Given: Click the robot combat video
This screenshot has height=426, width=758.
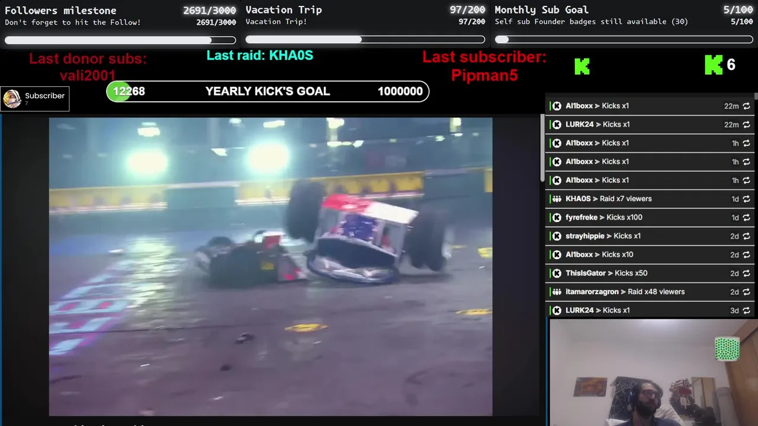Looking at the screenshot, I should tap(271, 267).
